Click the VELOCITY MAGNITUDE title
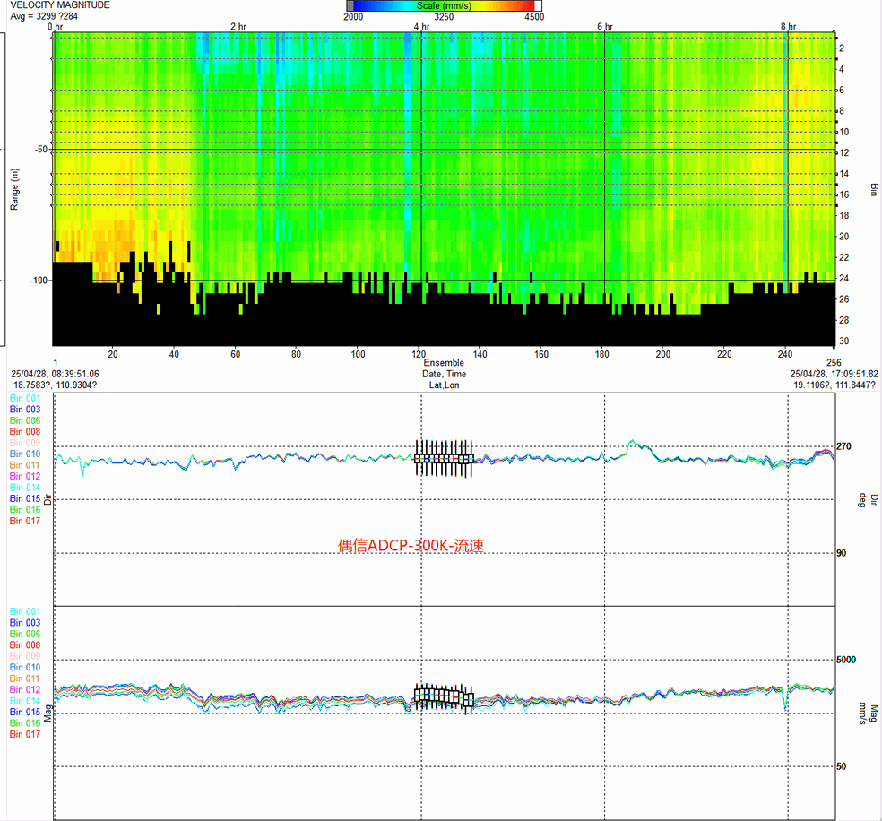Viewport: 882px width, 821px height. (x=60, y=5)
